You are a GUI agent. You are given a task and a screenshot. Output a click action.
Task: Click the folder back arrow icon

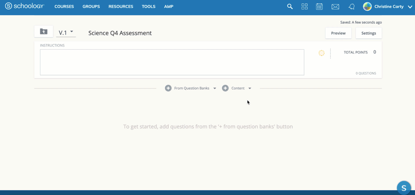pyautogui.click(x=44, y=31)
